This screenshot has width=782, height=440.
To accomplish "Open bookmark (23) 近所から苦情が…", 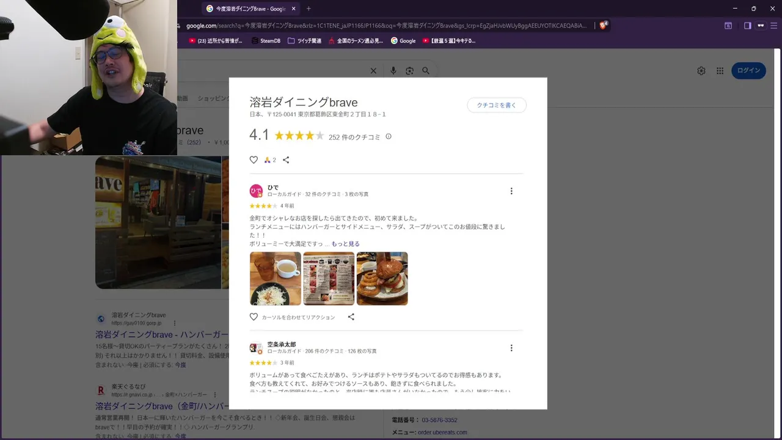I will pos(216,41).
